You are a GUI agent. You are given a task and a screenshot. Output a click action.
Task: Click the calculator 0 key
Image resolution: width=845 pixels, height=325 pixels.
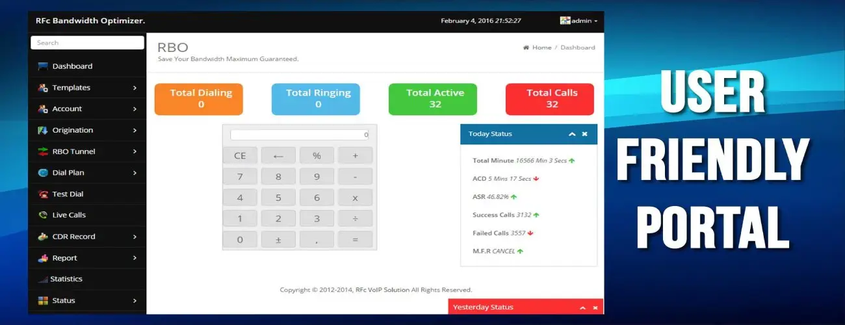(240, 239)
